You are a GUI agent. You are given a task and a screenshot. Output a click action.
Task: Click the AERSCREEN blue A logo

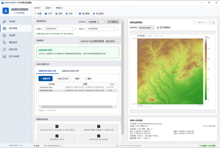pyautogui.click(x=5, y=11)
